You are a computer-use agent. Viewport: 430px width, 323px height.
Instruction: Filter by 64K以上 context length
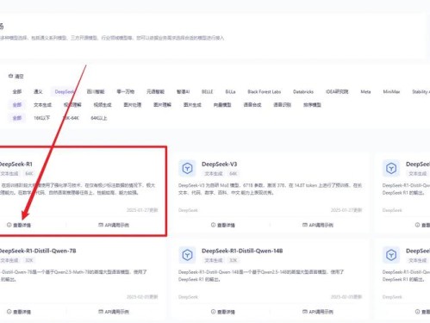pos(99,118)
